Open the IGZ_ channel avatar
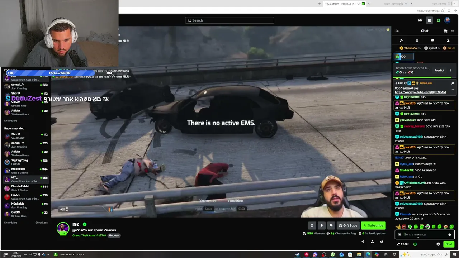The width and height of the screenshot is (459, 258). [x=63, y=229]
